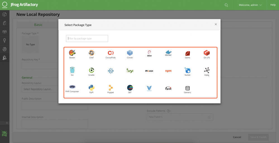
Task: Select the Bower package type
Action: click(x=72, y=54)
